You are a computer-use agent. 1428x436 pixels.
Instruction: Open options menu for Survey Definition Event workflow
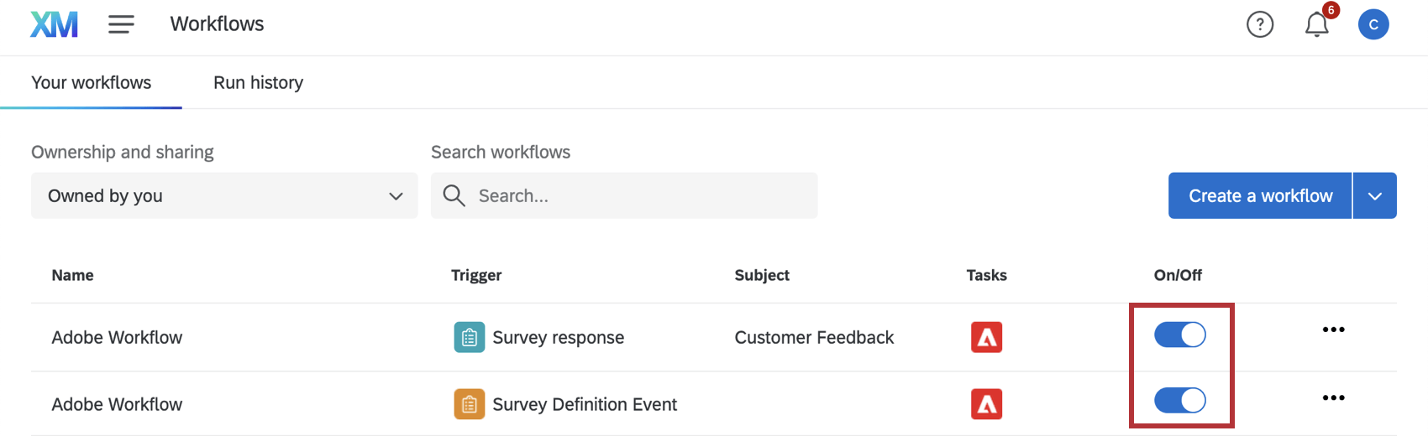pyautogui.click(x=1333, y=397)
